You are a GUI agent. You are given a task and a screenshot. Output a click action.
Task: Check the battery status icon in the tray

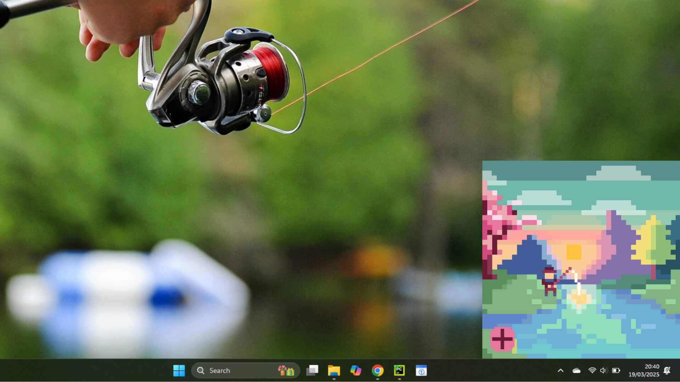click(616, 370)
